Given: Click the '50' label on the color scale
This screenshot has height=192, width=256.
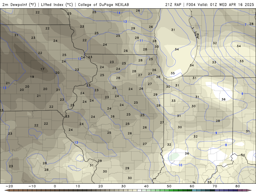Looking at the screenshot, I should [x=169, y=186].
